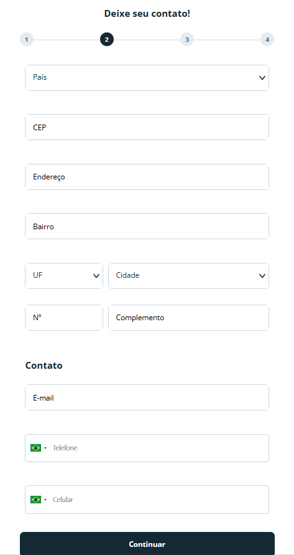Jump to step 3 in the stepper
Viewport: 294px width, 555px height.
click(x=187, y=39)
